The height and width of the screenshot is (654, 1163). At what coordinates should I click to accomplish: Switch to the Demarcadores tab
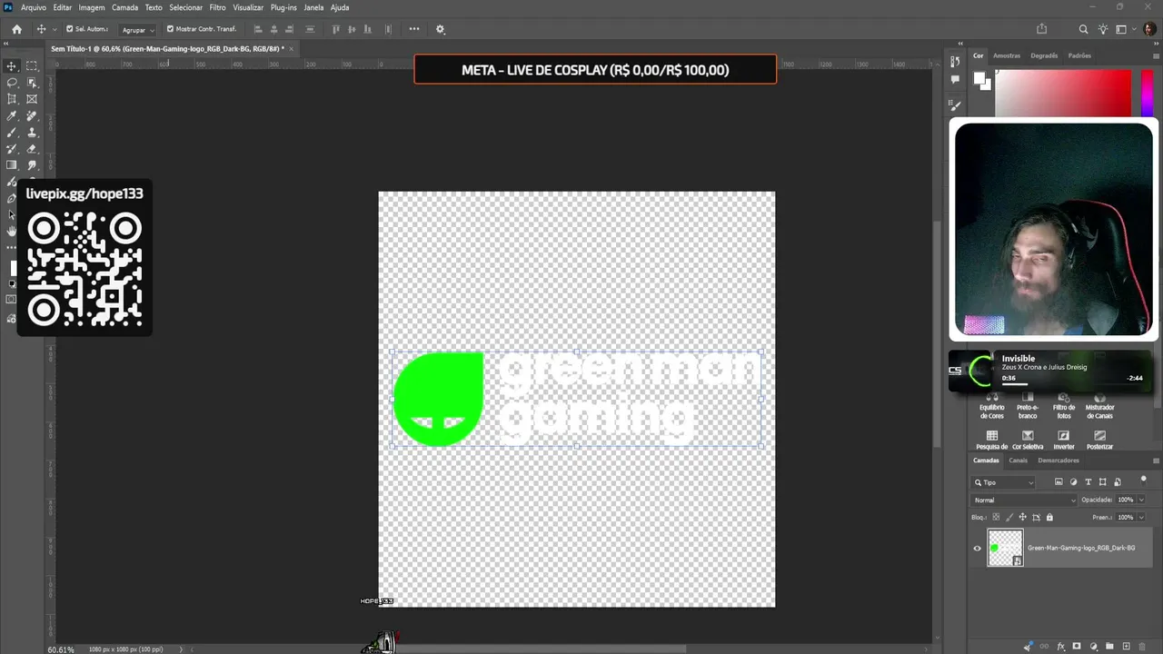pos(1059,461)
